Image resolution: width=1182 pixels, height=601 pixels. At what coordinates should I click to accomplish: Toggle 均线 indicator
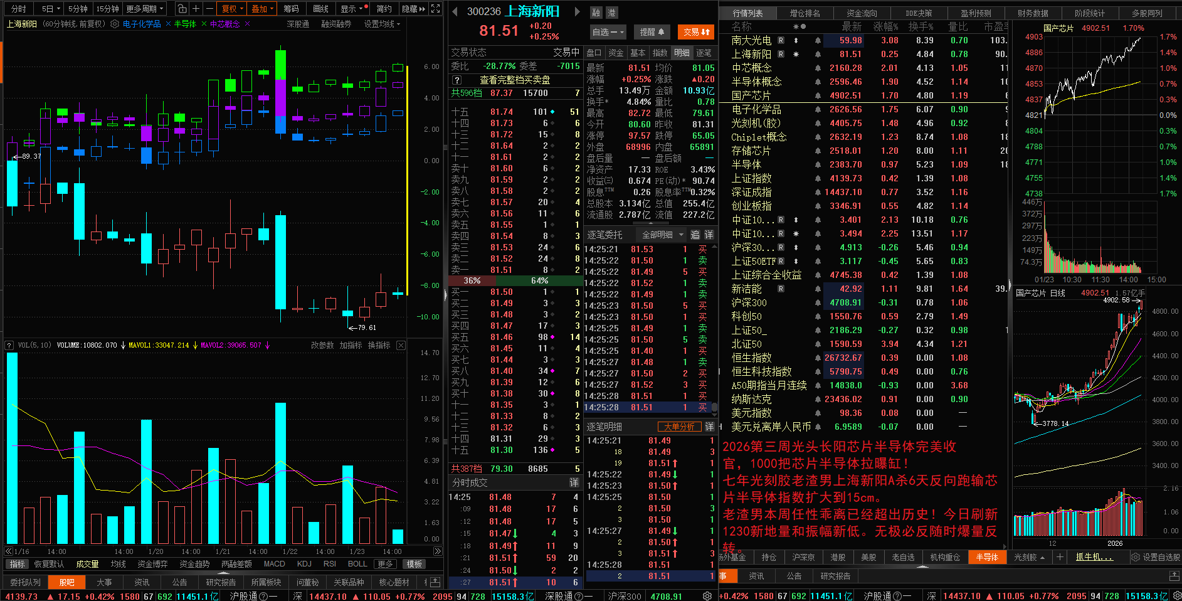[118, 564]
